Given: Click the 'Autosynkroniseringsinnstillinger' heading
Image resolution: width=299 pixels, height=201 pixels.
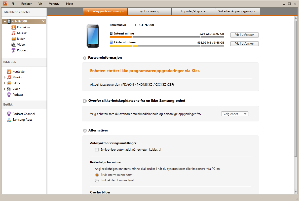Looking at the screenshot, I should [113, 143].
